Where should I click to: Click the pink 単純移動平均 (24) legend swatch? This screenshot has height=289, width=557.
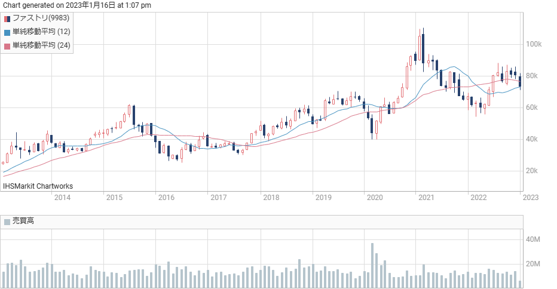point(7,46)
